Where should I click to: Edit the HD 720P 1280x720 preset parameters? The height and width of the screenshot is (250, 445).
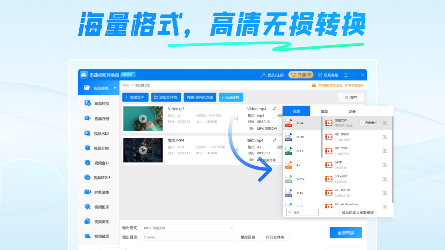pyautogui.click(x=385, y=151)
